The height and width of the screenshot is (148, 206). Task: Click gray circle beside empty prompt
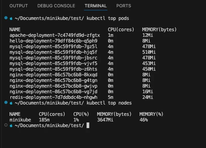pyautogui.click(x=6, y=125)
